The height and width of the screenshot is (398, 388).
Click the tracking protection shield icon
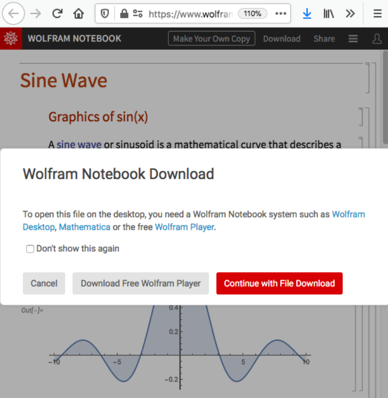tap(104, 14)
